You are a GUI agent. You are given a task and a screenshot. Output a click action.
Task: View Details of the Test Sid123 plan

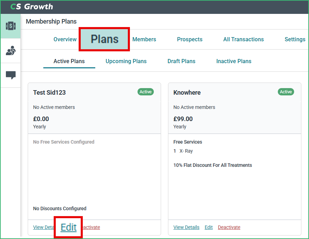click(x=42, y=227)
